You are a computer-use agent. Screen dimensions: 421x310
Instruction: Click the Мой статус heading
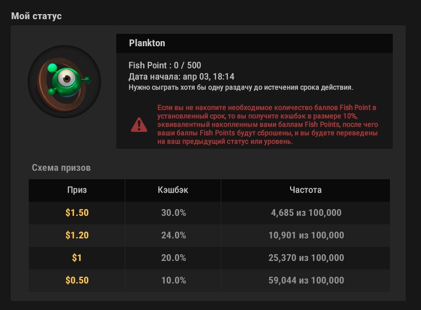[x=37, y=16]
